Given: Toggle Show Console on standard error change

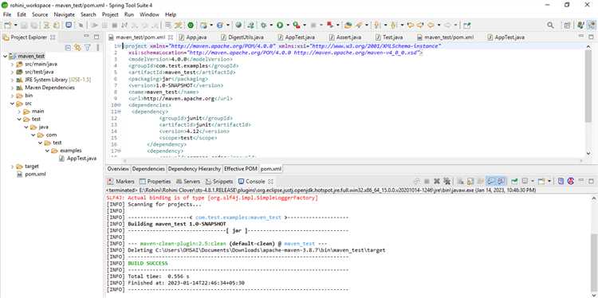Looking at the screenshot, I should 502,182.
